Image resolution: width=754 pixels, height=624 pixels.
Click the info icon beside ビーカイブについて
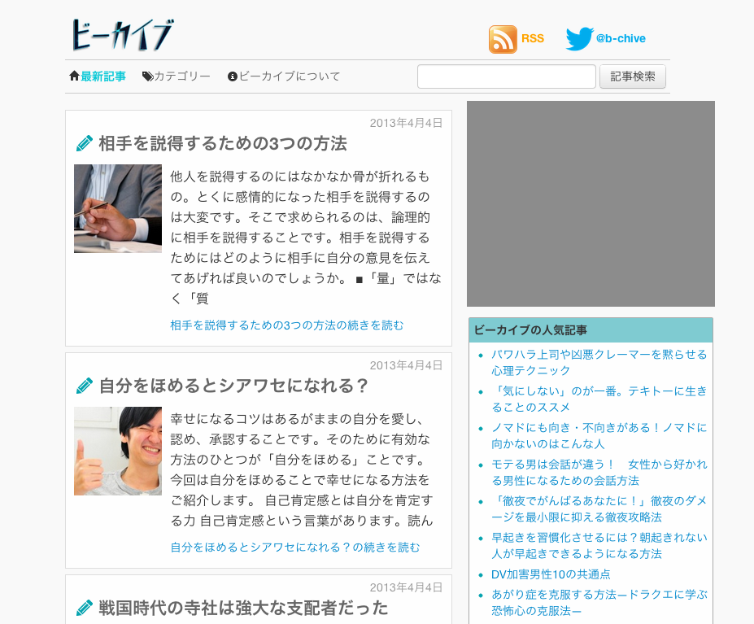click(x=233, y=76)
